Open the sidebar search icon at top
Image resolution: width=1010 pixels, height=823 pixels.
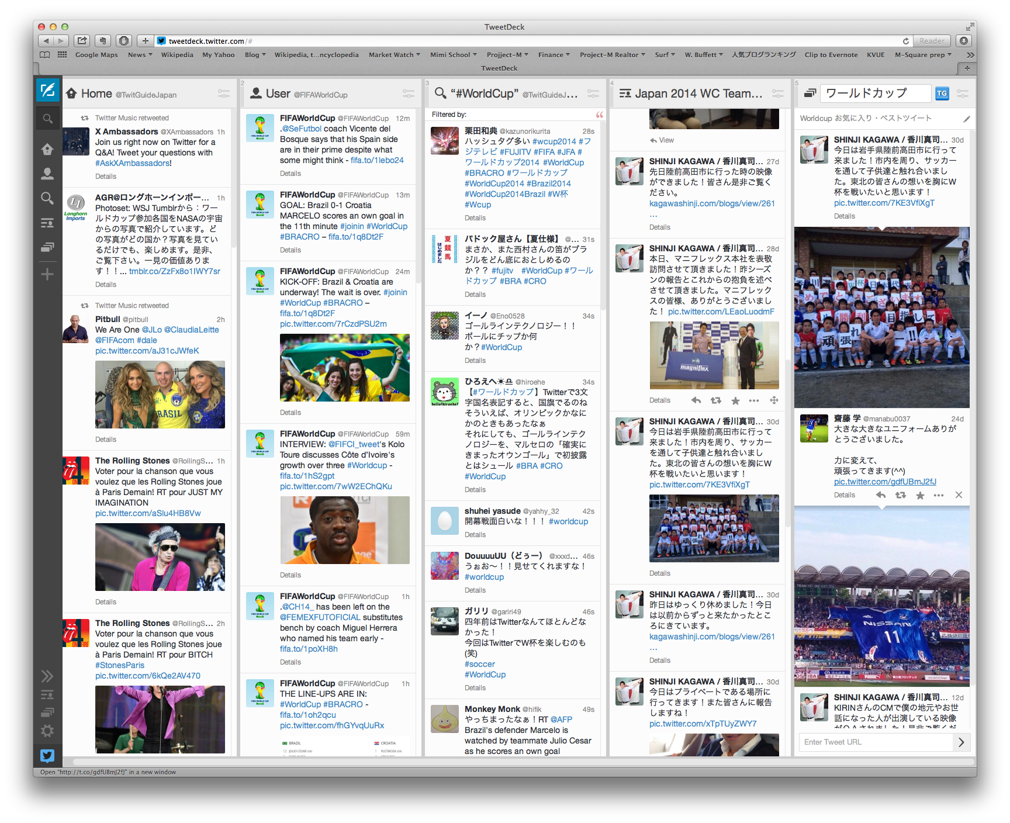click(x=47, y=119)
